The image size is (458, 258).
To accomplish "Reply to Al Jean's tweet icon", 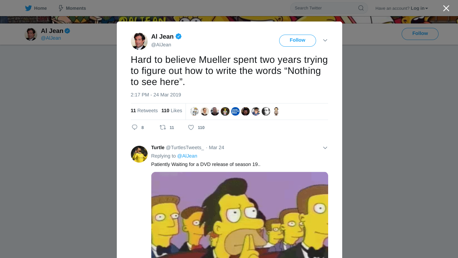I will coord(135,127).
